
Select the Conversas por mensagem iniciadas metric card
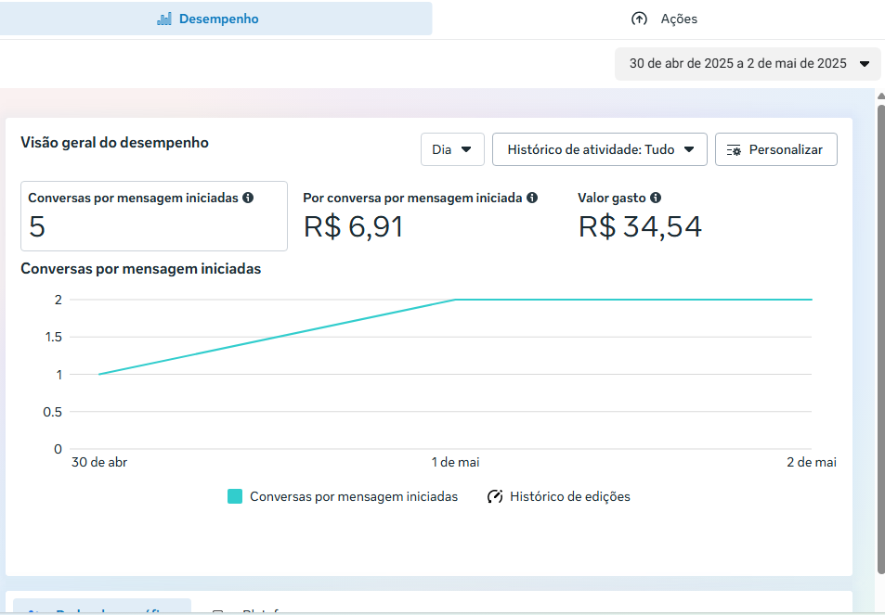(x=154, y=216)
